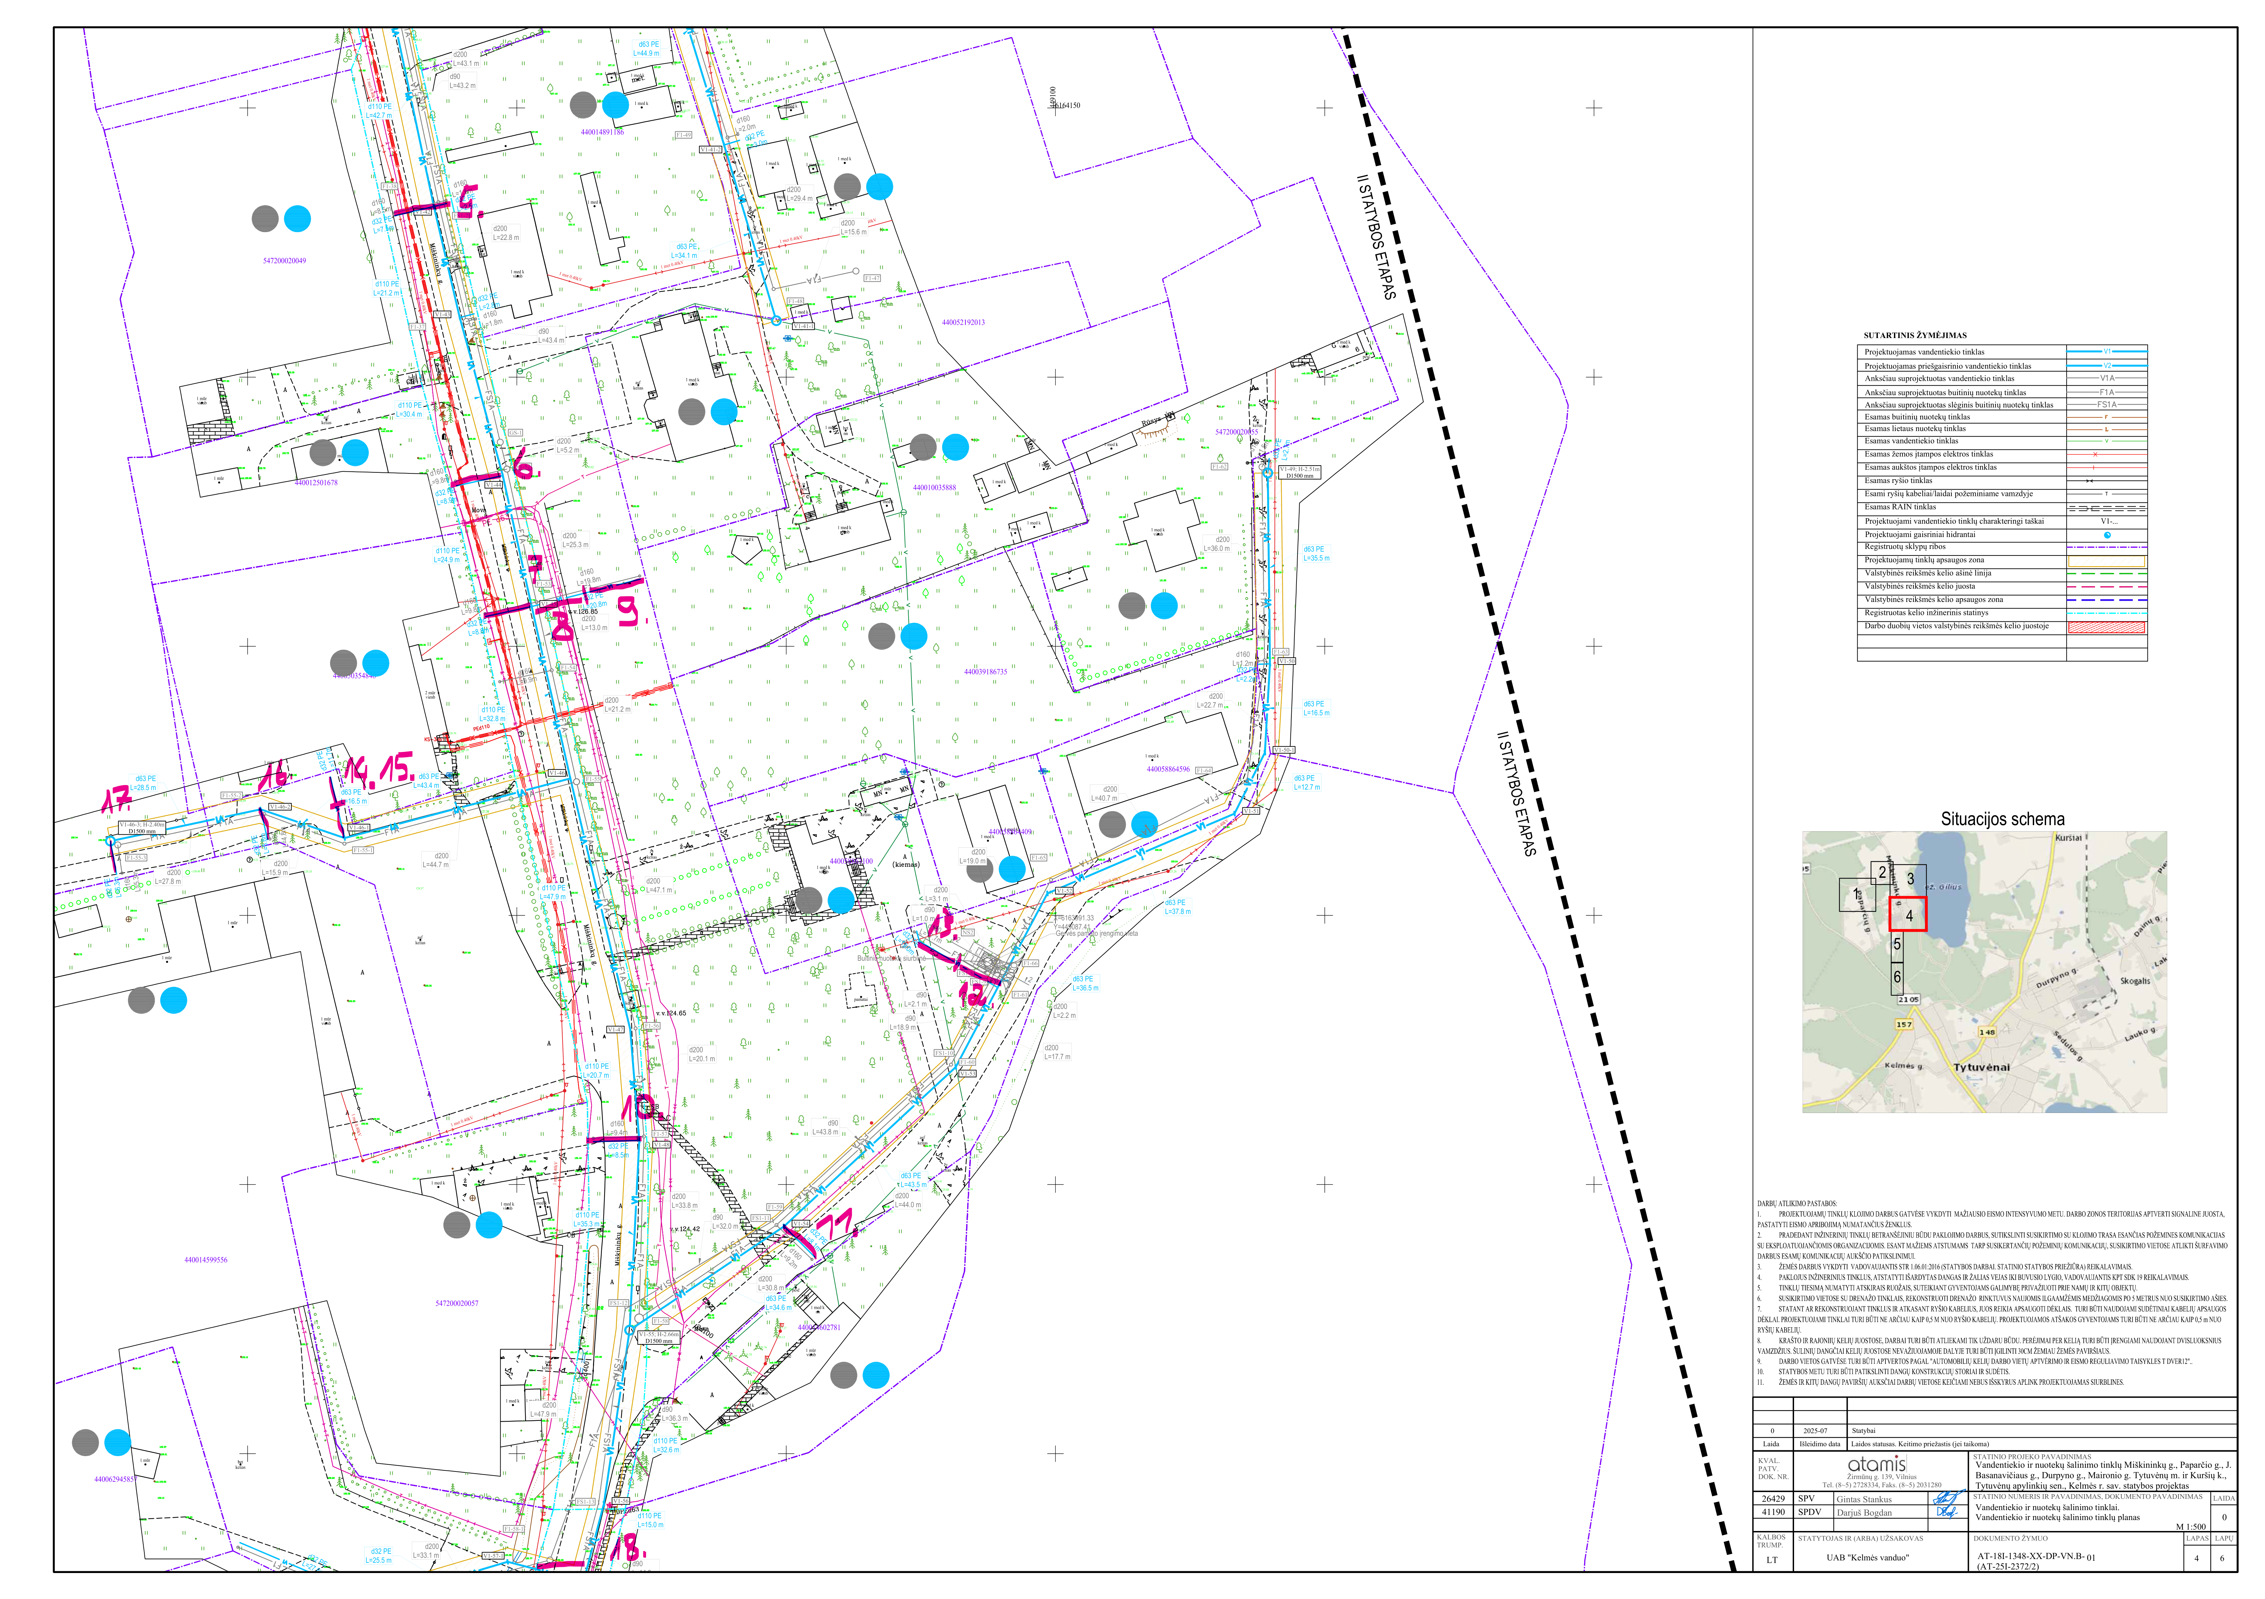Click the V1 blue line legend sample
The image size is (2265, 1599).
[x=2106, y=352]
